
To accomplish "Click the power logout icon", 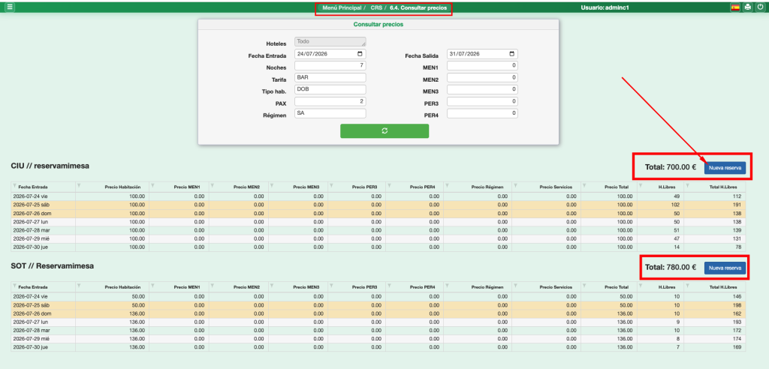I will 760,7.
